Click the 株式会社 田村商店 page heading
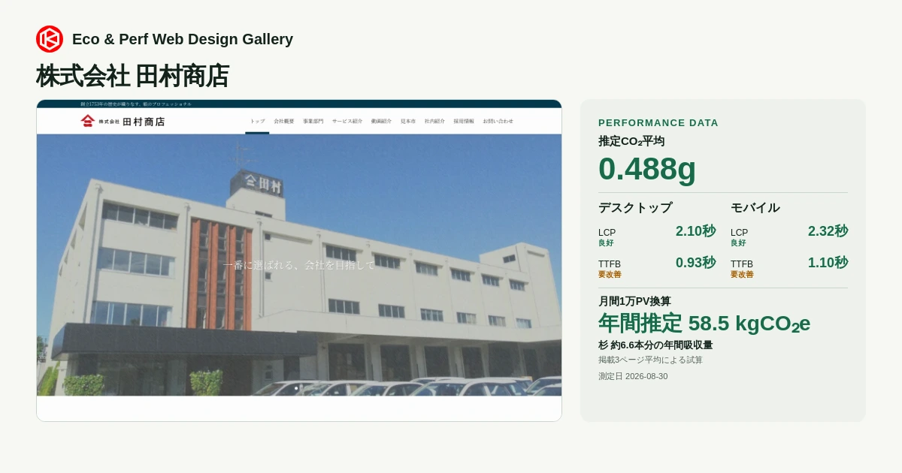This screenshot has width=902, height=473. coord(132,76)
